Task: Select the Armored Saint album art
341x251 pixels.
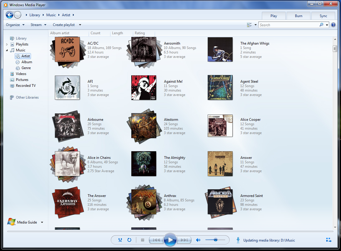Action: [220, 202]
